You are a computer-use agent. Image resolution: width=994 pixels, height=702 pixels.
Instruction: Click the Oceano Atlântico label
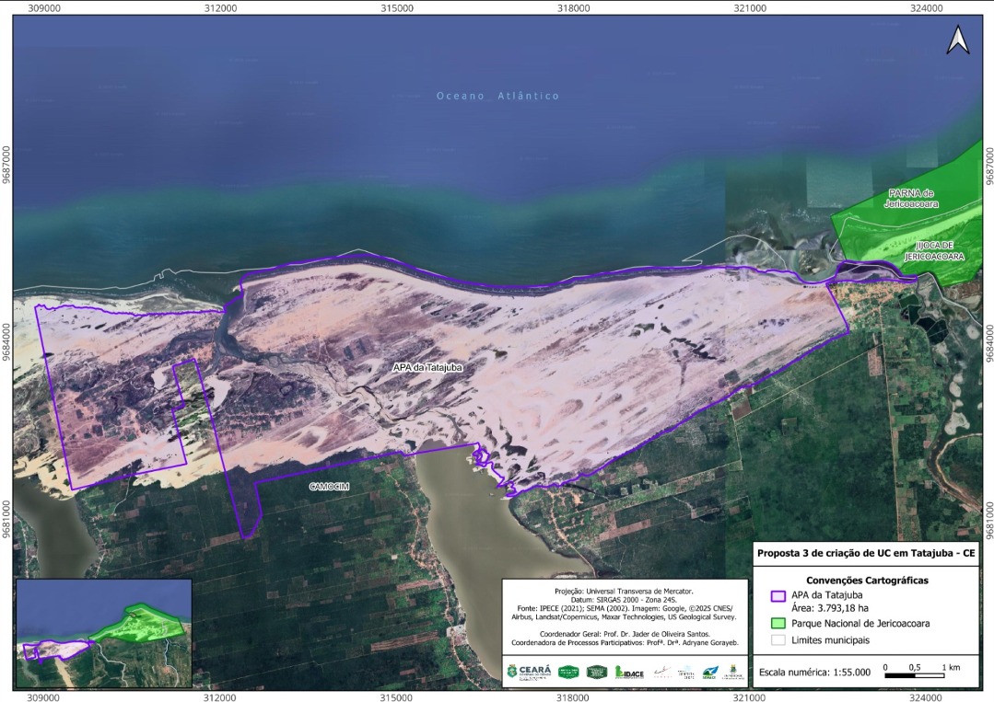[497, 96]
